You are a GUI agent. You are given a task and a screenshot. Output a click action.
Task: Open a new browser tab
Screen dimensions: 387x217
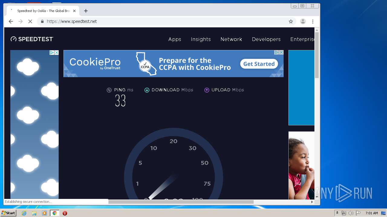(86, 11)
